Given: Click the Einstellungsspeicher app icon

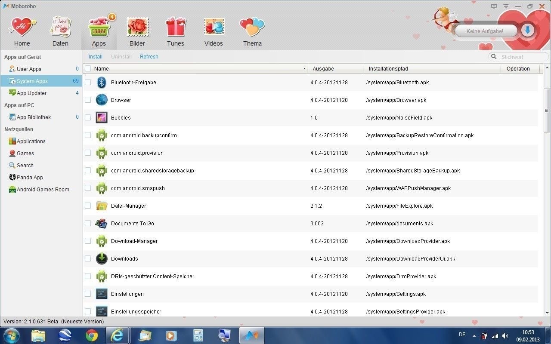Looking at the screenshot, I should coord(102,312).
